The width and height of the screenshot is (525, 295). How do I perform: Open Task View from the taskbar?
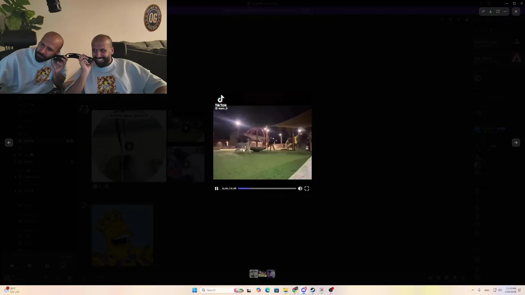249,290
